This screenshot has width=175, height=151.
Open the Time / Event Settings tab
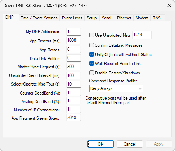click(x=39, y=18)
